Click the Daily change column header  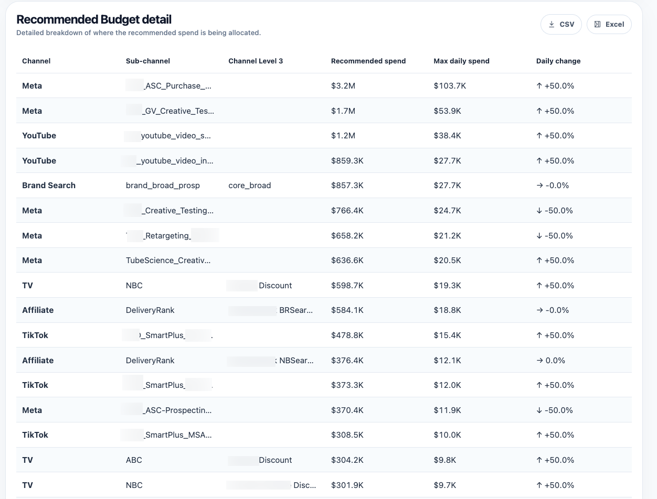click(x=558, y=61)
